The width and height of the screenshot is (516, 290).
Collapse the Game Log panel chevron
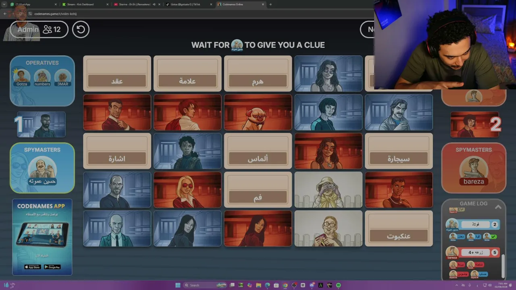(x=498, y=207)
